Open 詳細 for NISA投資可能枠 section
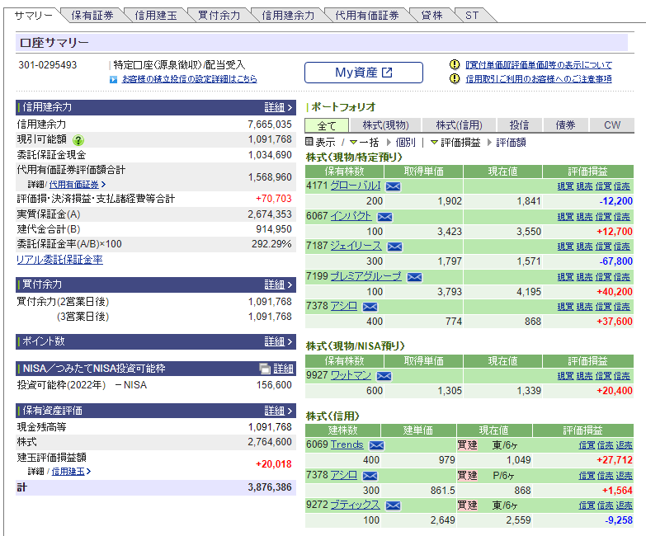Screen dimensions: 646x536 (x=284, y=369)
